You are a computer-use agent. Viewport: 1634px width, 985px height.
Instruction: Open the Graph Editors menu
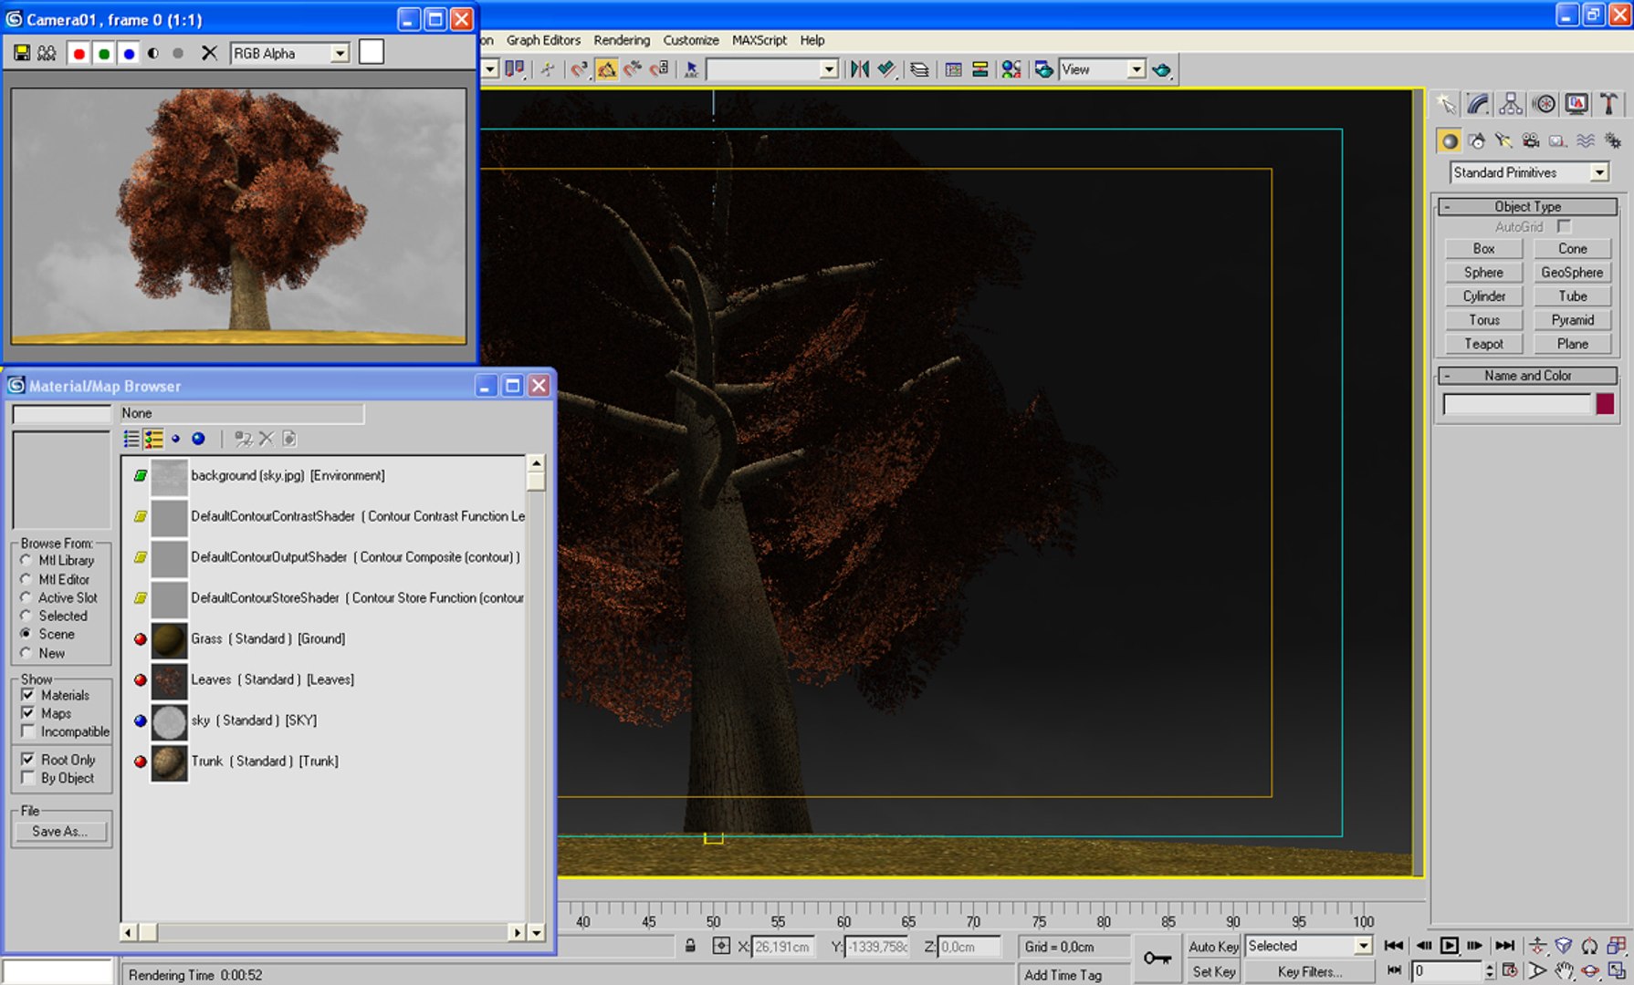[543, 40]
